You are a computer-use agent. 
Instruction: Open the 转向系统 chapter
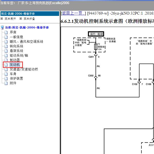pos(16,46)
